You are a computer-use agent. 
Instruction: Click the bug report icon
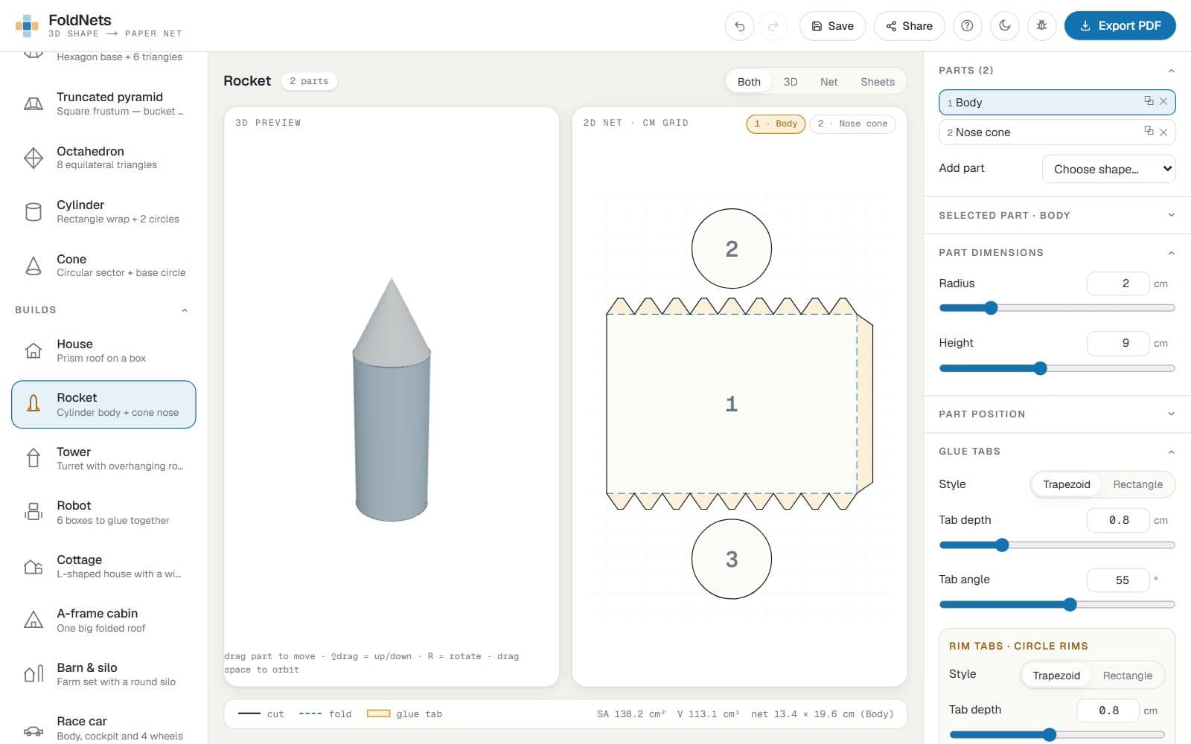(x=1041, y=26)
